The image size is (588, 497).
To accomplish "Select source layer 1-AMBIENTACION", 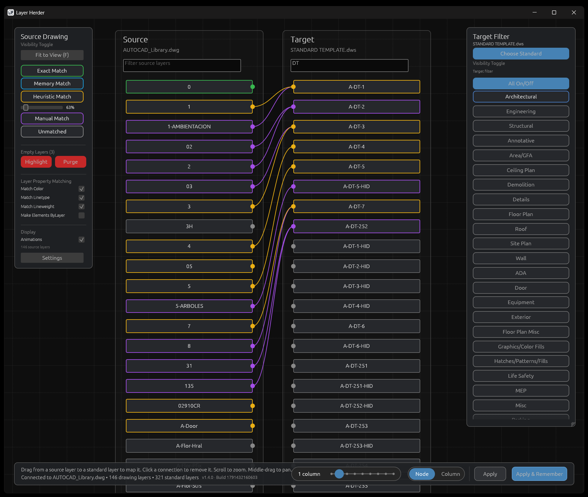I will tap(189, 127).
